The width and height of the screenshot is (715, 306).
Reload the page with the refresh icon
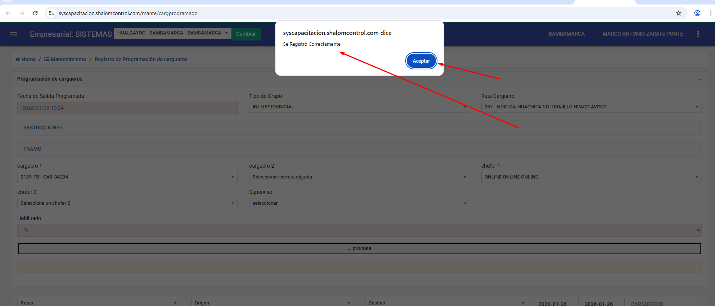[x=35, y=13]
